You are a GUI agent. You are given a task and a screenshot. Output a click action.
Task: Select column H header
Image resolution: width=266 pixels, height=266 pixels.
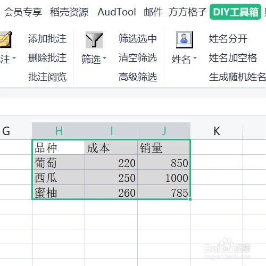click(59, 131)
